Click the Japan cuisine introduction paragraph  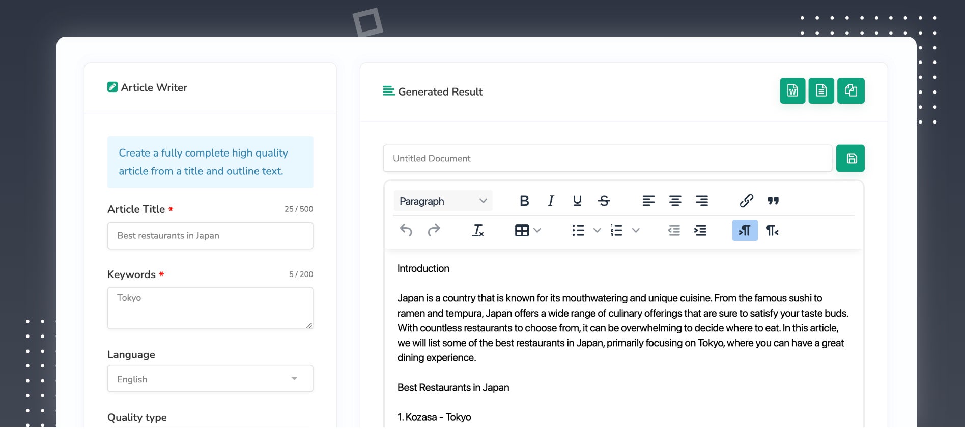(623, 328)
